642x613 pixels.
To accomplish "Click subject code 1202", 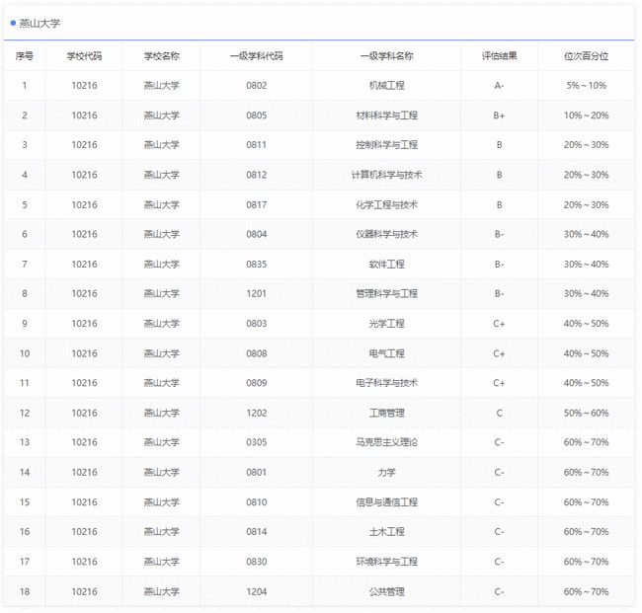I will [257, 413].
